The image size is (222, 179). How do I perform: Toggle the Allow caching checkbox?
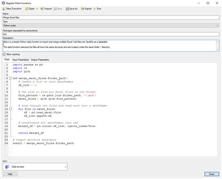tap(4, 54)
